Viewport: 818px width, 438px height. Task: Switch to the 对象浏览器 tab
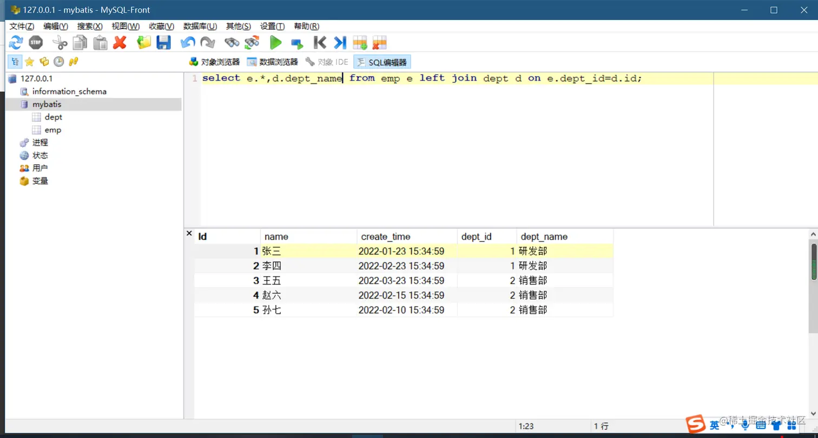point(214,62)
